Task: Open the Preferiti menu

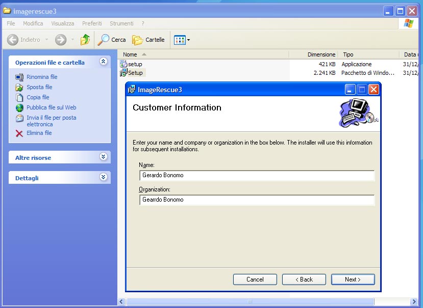Action: (92, 23)
